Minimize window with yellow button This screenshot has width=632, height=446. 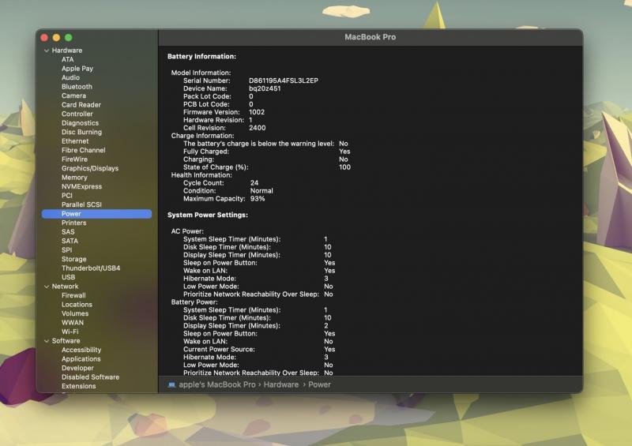point(56,38)
